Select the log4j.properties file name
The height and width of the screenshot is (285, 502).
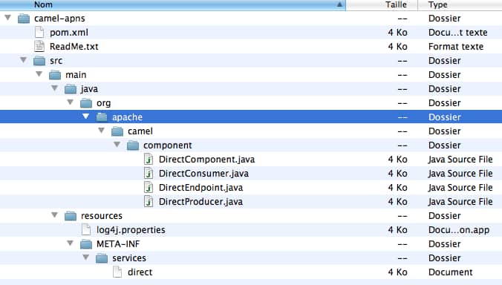(131, 230)
